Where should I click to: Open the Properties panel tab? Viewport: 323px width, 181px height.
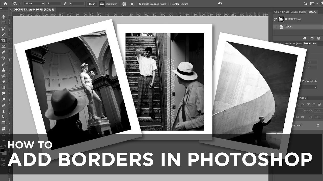pyautogui.click(x=310, y=43)
